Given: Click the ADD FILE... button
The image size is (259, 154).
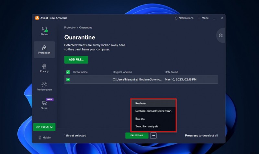Looking at the screenshot, I should pyautogui.click(x=76, y=60).
